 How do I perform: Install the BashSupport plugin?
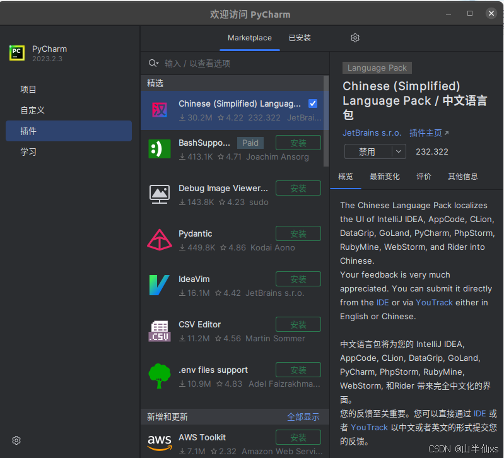298,143
